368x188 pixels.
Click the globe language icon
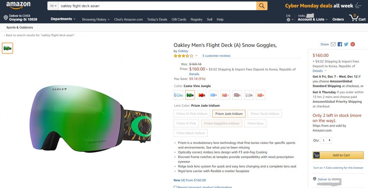(289, 20)
